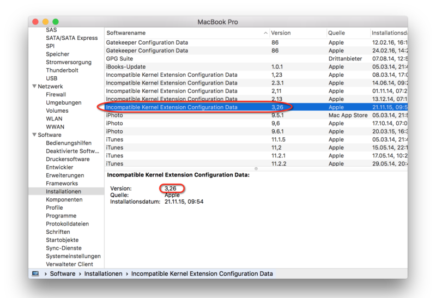Click Software in the path bar

coord(63,273)
